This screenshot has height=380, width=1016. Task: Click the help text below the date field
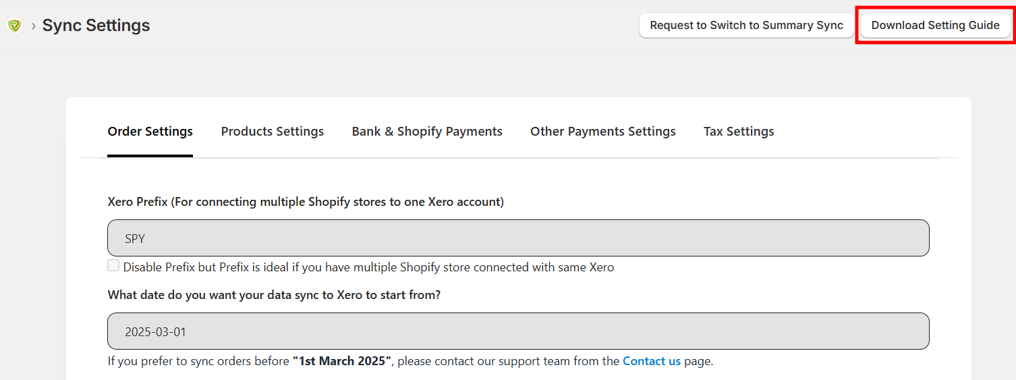coord(410,361)
